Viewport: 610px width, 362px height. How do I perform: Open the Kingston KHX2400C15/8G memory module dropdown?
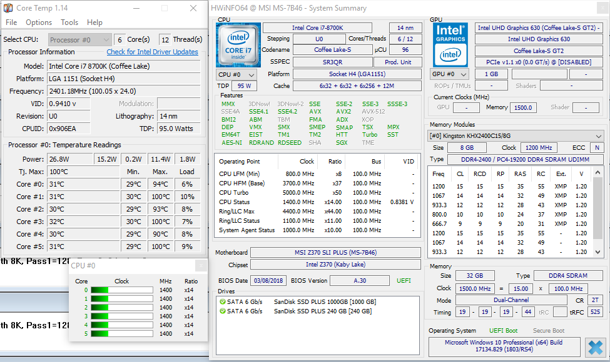(x=516, y=136)
